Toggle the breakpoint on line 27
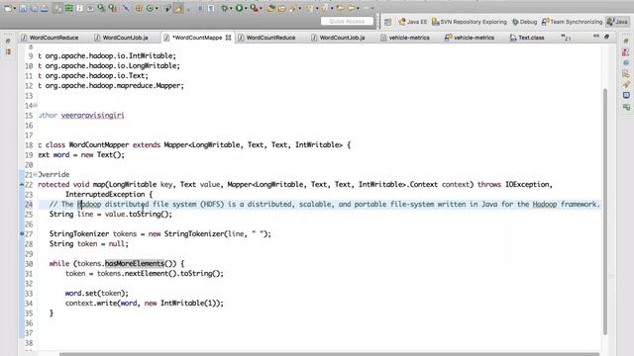The width and height of the screenshot is (634, 356). pos(22,233)
